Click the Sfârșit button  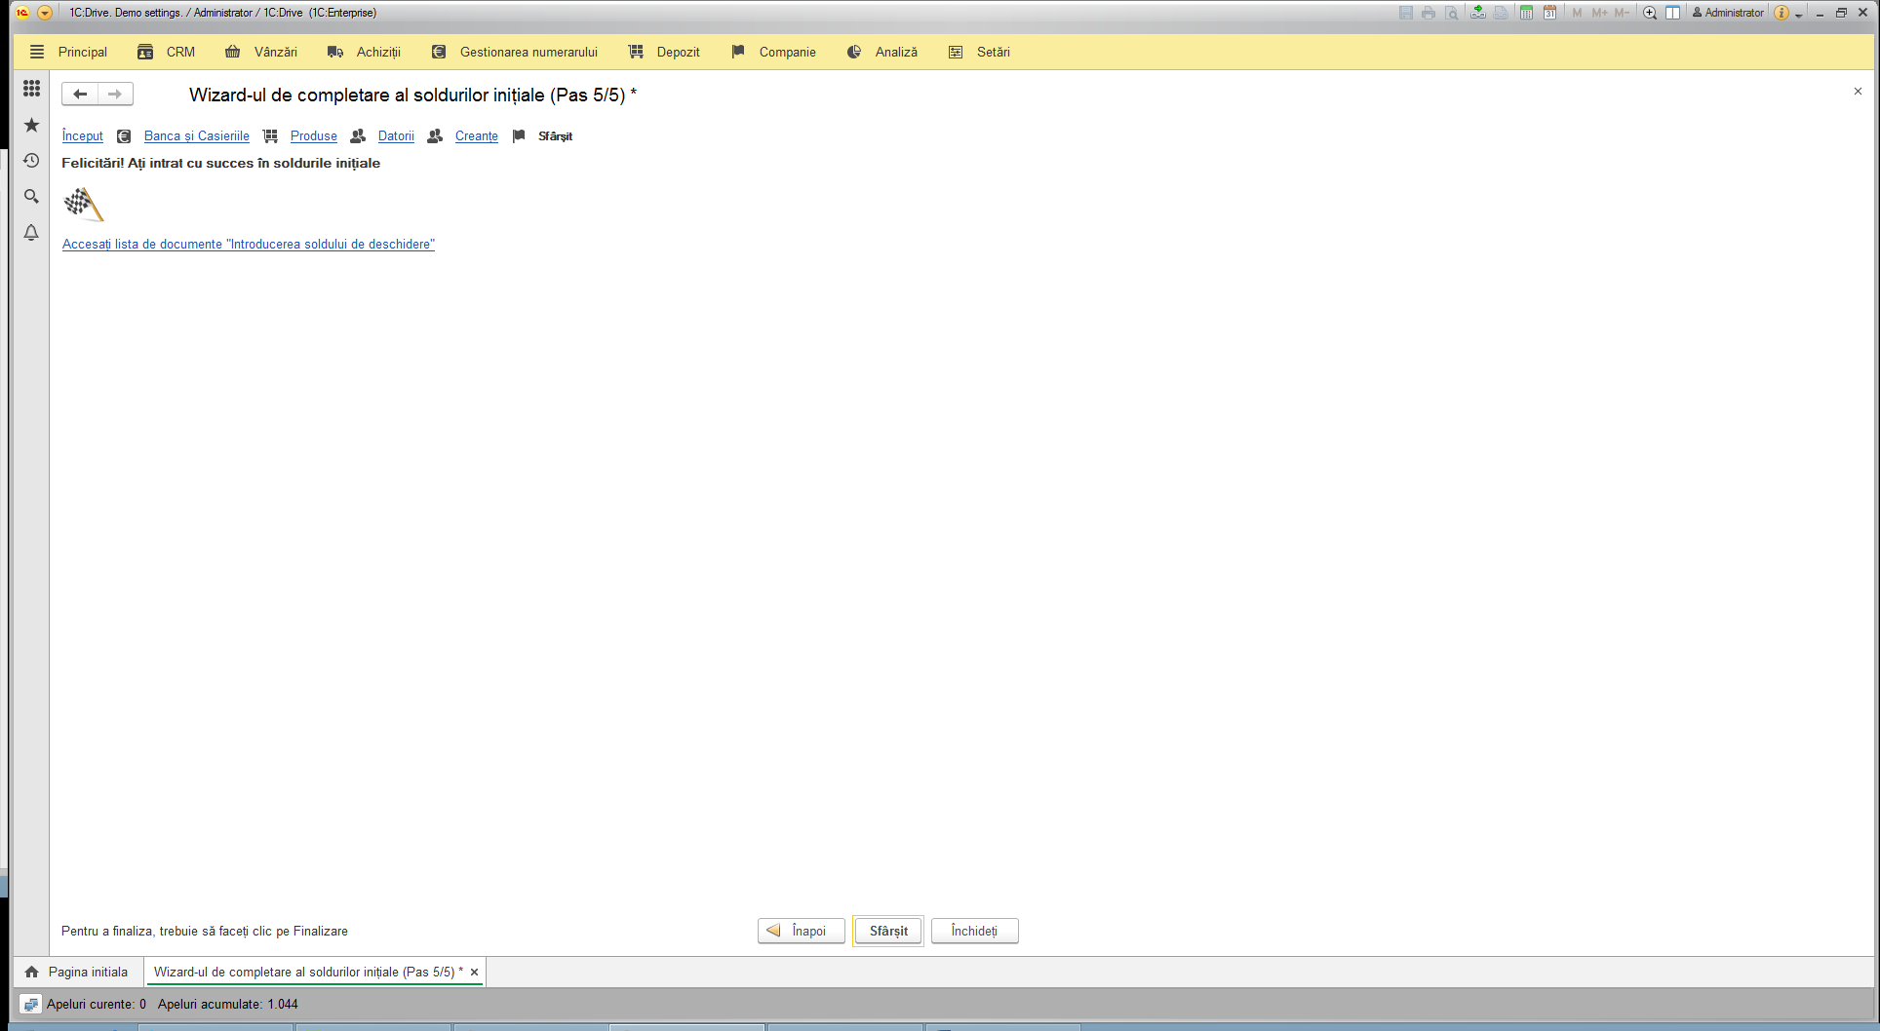tap(888, 931)
